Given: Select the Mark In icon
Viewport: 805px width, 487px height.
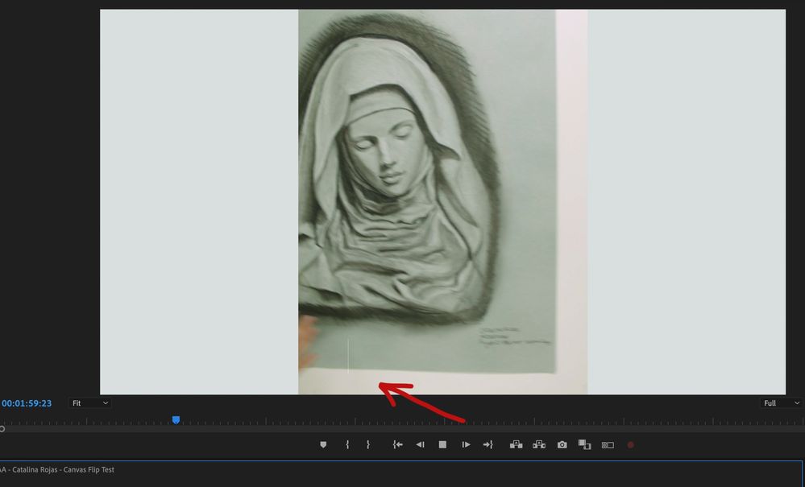Looking at the screenshot, I should pyautogui.click(x=347, y=444).
